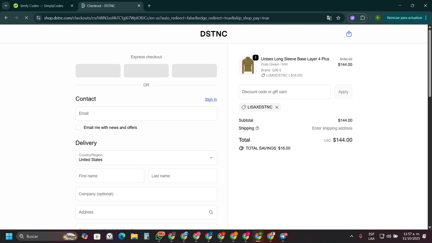
Task: Click the Last name field
Action: (x=183, y=176)
